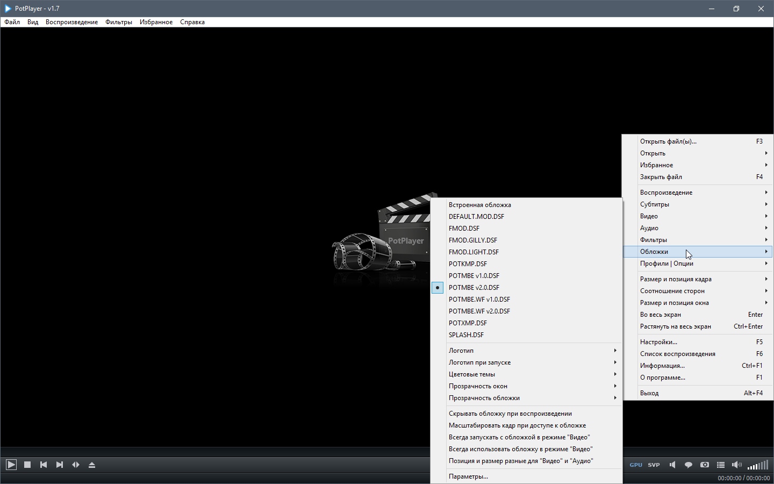Click the 00:00:00 / 00:00:00 time display

pos(744,478)
